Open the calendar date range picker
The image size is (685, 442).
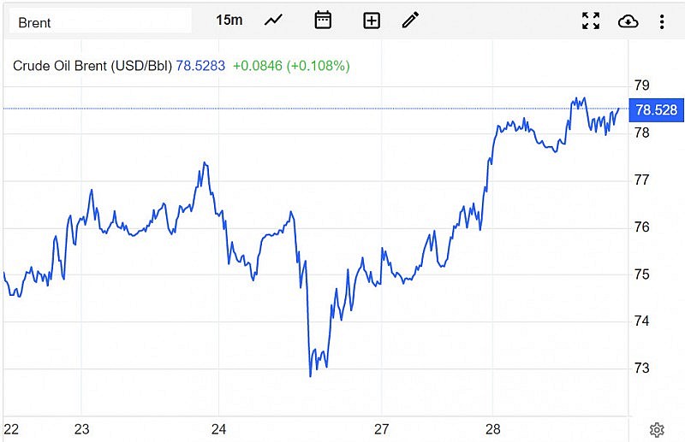point(323,21)
